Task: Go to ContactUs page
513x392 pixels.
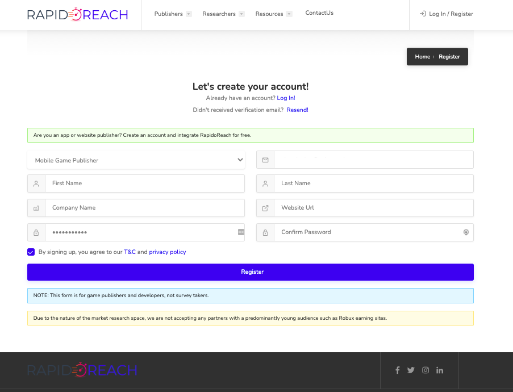Action: (x=319, y=12)
